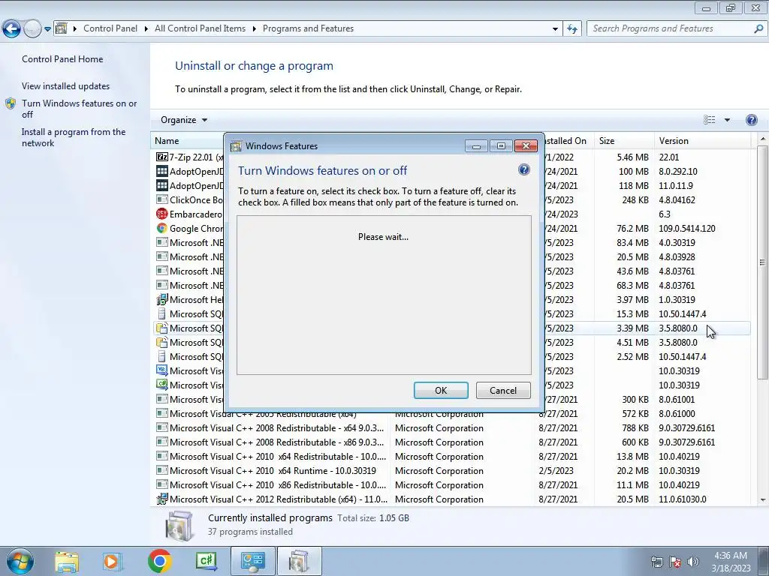Open Control Panel Home link
The image size is (769, 576).
tap(62, 59)
